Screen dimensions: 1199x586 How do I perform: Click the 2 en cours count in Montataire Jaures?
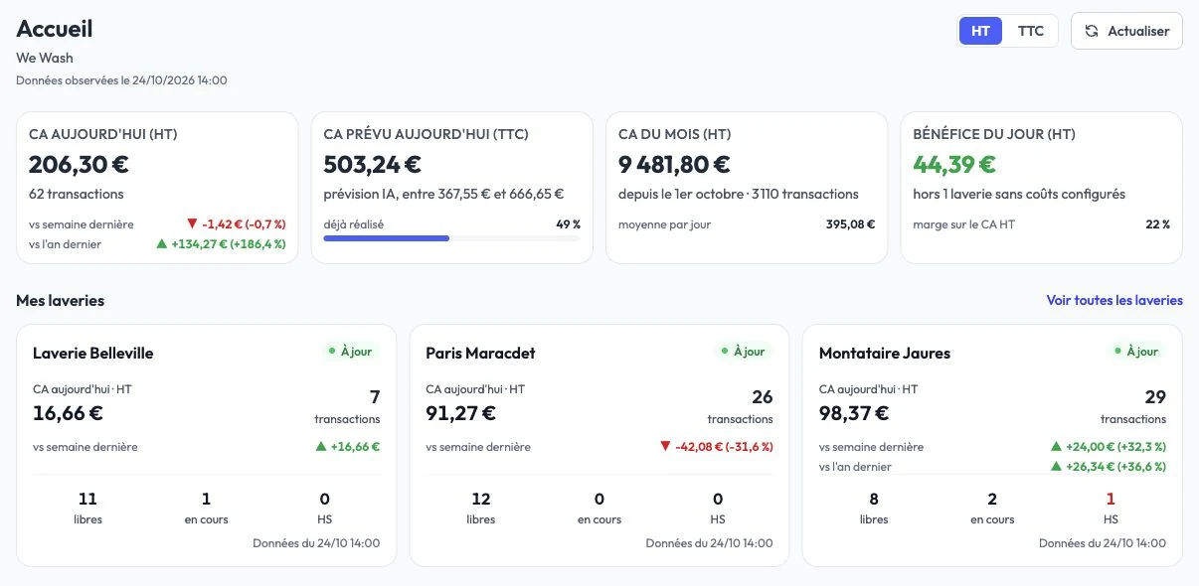(x=992, y=499)
